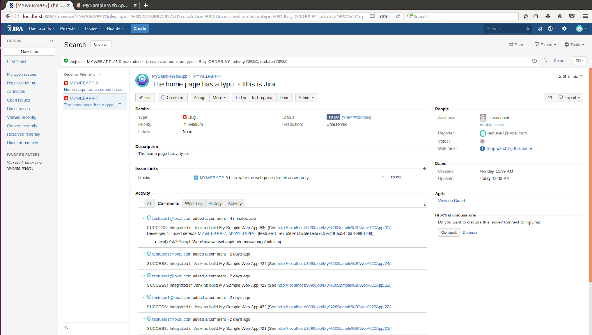Image resolution: width=592 pixels, height=335 pixels.
Task: Reload the page in browser
Action: tap(398, 16)
